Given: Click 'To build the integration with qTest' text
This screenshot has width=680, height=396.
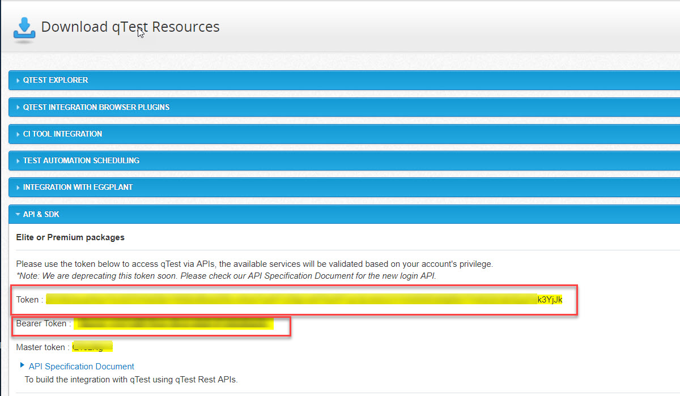Looking at the screenshot, I should (131, 380).
